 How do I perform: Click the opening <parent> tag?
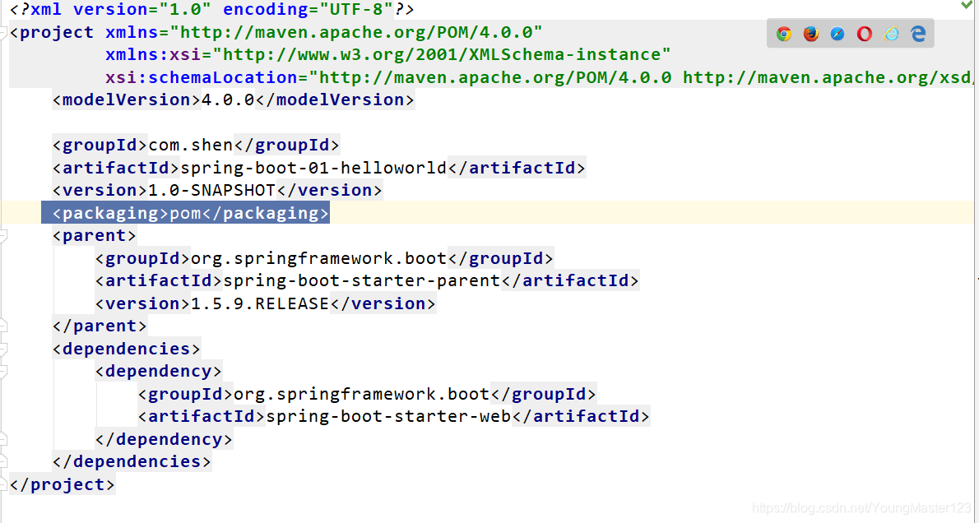pyautogui.click(x=95, y=235)
